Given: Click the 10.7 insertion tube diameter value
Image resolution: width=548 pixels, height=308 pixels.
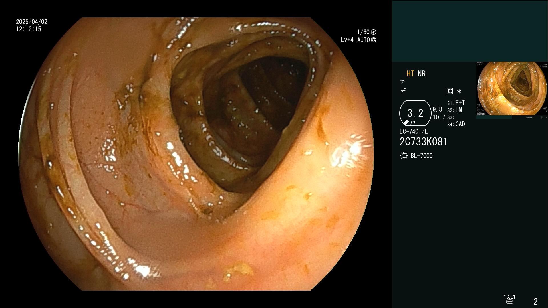Looking at the screenshot, I should pyautogui.click(x=439, y=117).
